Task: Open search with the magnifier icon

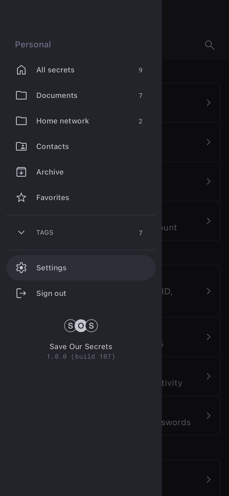Action: [x=210, y=45]
